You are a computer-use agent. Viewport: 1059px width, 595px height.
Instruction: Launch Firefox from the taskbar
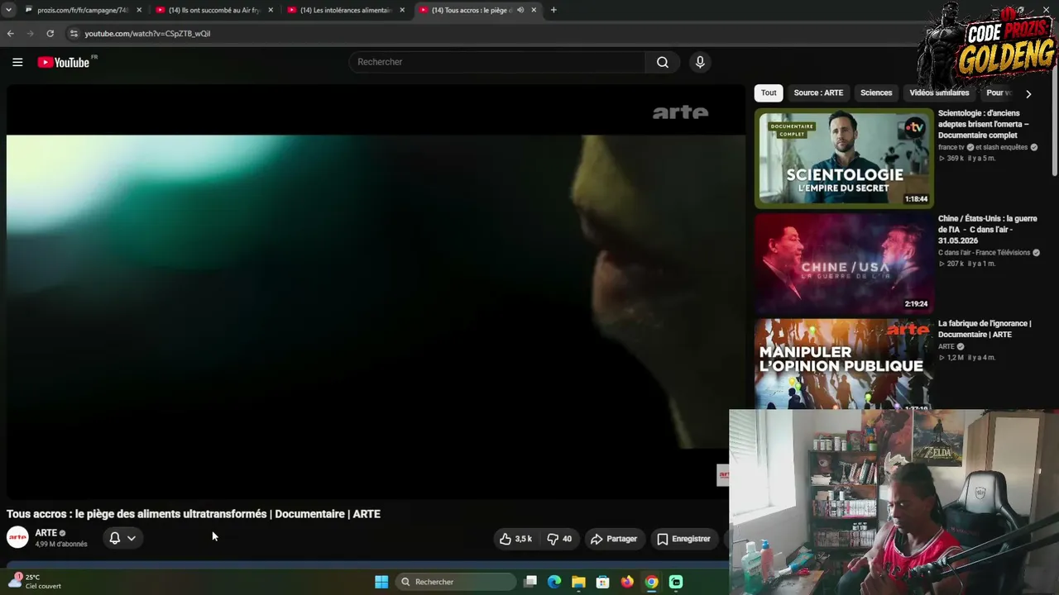click(x=627, y=582)
